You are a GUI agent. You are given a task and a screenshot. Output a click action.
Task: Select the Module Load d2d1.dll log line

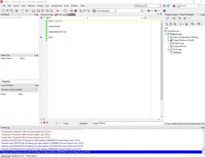41,140
